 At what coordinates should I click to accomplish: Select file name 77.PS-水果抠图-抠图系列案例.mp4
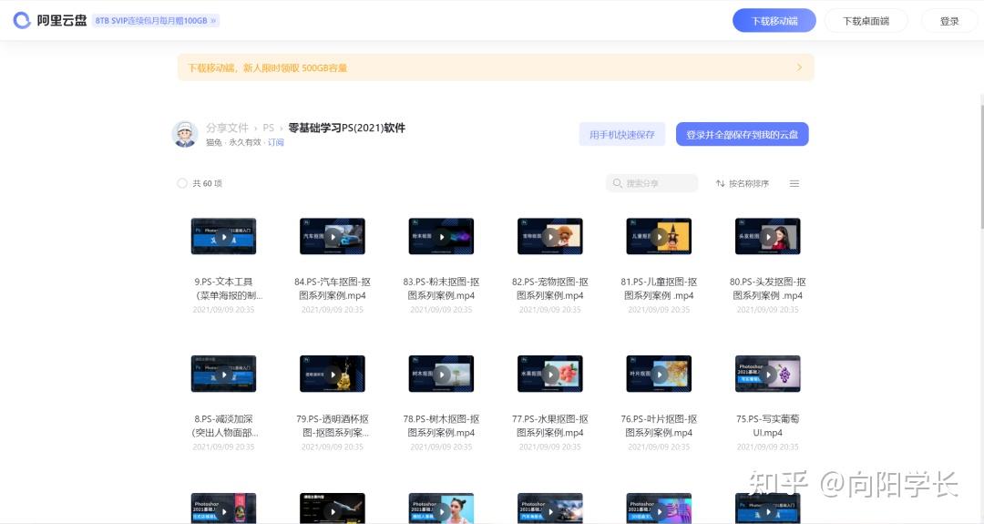click(x=550, y=426)
